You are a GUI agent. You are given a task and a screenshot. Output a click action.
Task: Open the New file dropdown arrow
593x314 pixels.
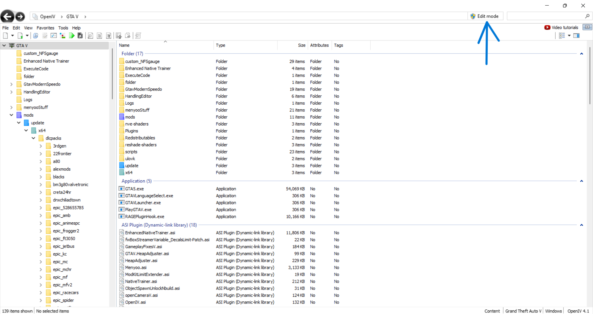pyautogui.click(x=12, y=36)
